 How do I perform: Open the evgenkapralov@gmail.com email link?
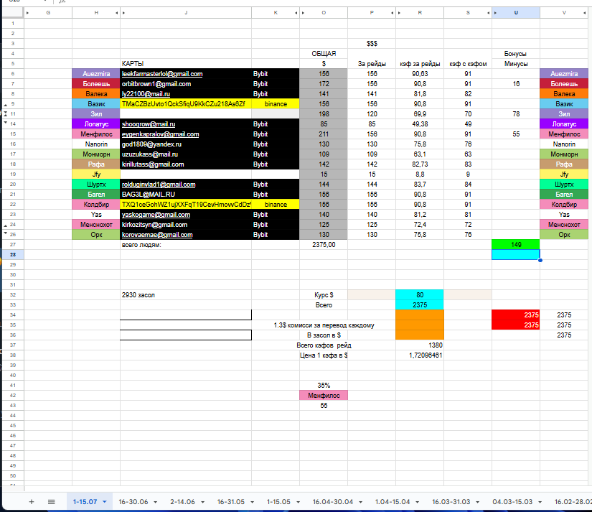tap(160, 134)
